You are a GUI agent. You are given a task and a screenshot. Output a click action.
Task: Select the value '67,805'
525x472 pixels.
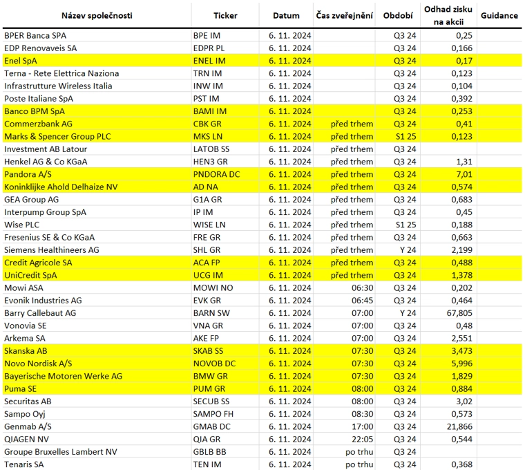(459, 313)
